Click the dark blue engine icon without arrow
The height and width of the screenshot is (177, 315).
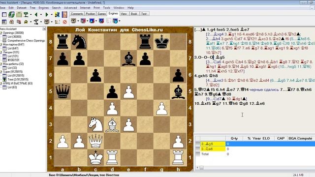[101, 21]
